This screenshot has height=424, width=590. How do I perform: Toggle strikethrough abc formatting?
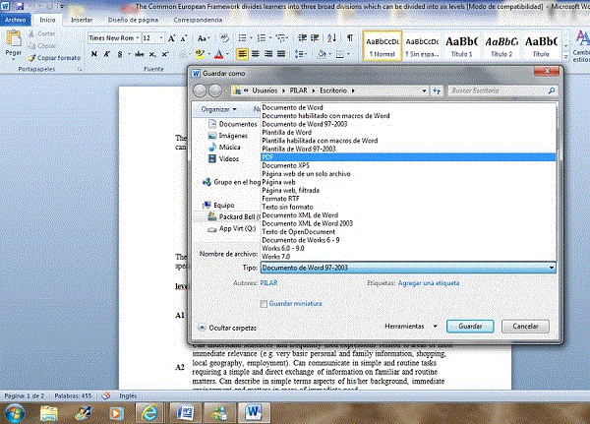(x=140, y=54)
